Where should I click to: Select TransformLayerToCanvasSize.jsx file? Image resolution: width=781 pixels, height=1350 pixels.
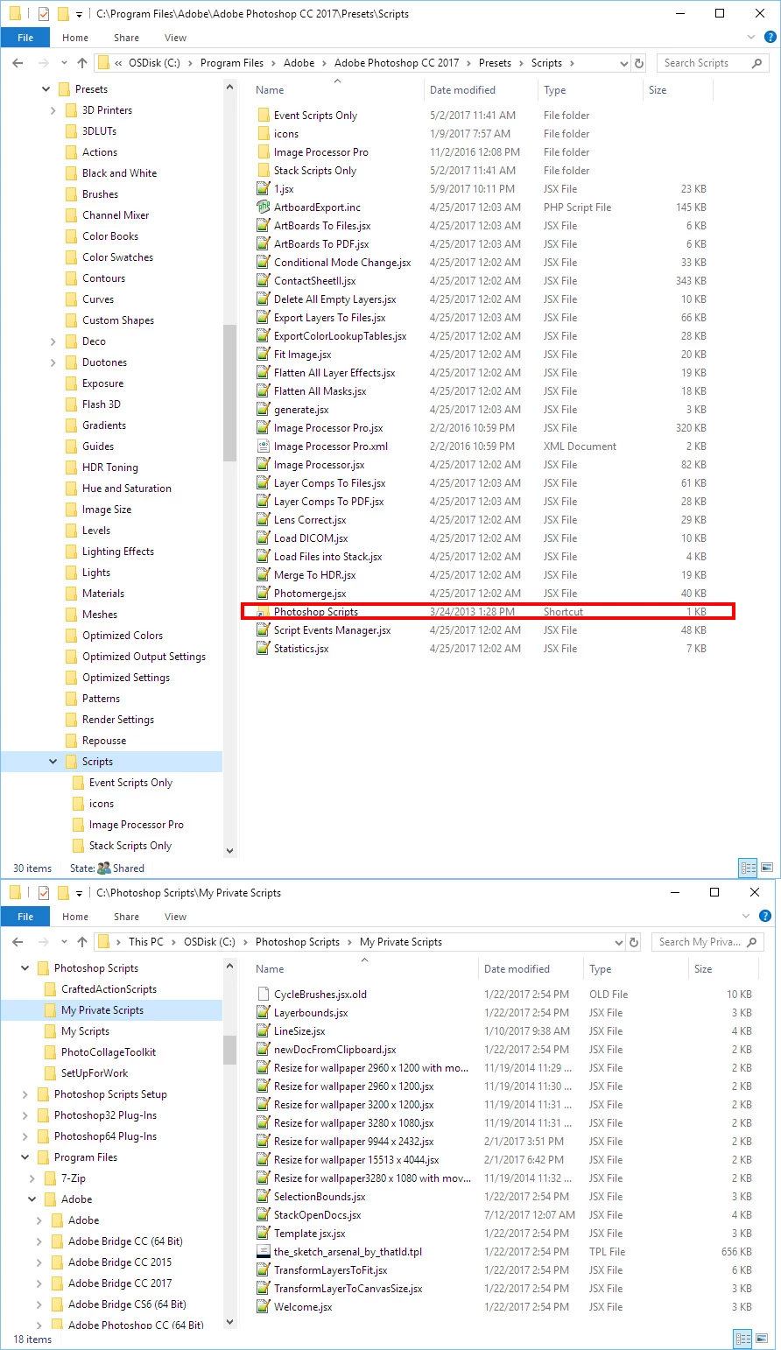point(348,1288)
